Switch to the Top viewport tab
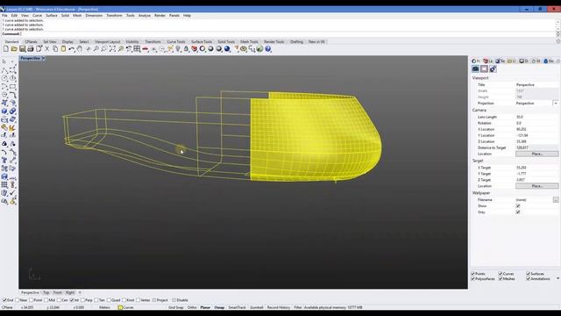Image resolution: width=561 pixels, height=316 pixels. coord(46,292)
